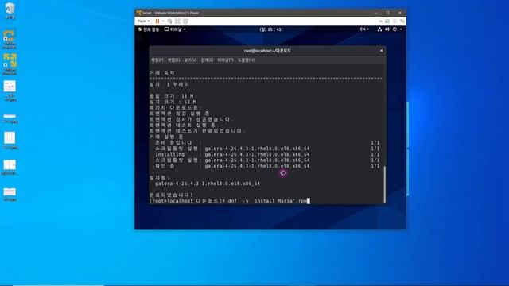This screenshot has width=509, height=286.
Task: Click the clock showing 15:41
Action: pos(270,29)
